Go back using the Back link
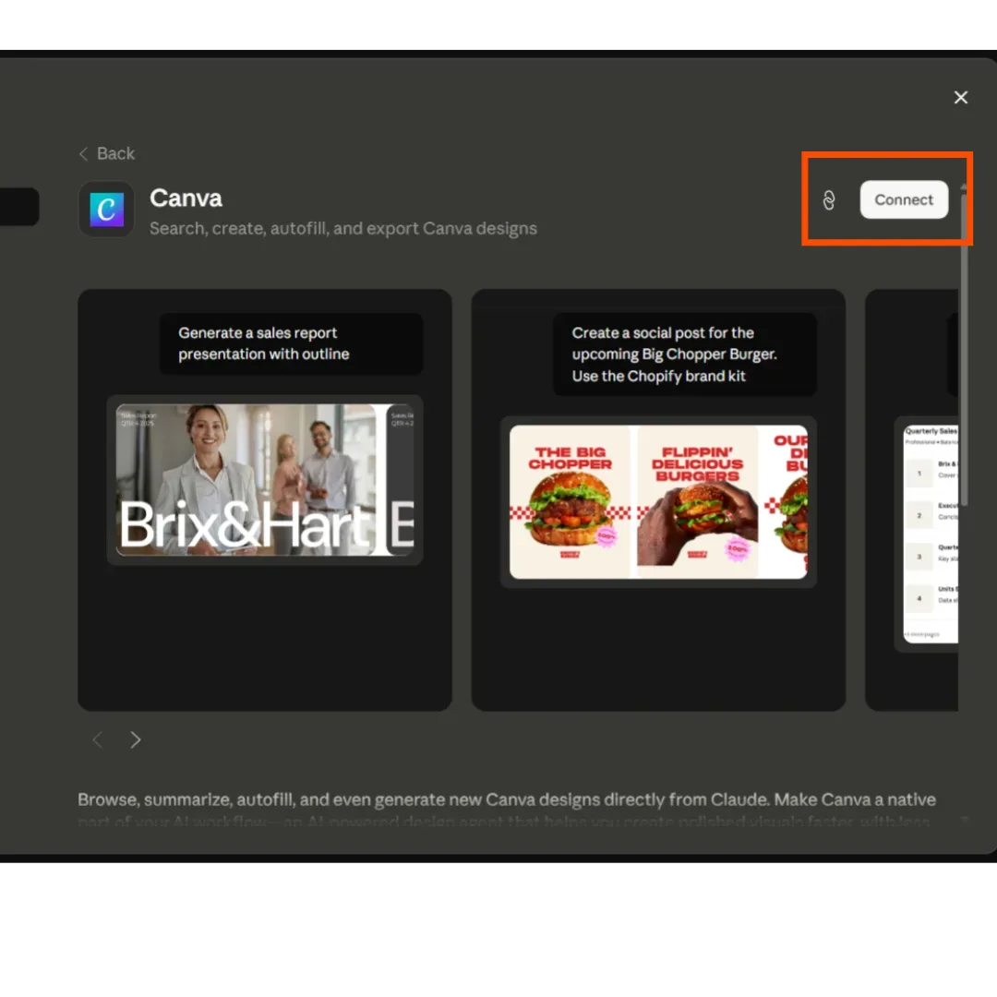This screenshot has width=997, height=997. [107, 153]
